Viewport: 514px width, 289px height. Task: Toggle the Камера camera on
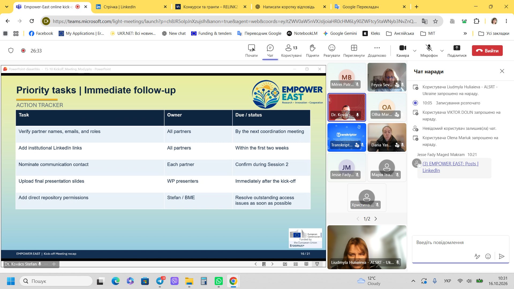403,51
